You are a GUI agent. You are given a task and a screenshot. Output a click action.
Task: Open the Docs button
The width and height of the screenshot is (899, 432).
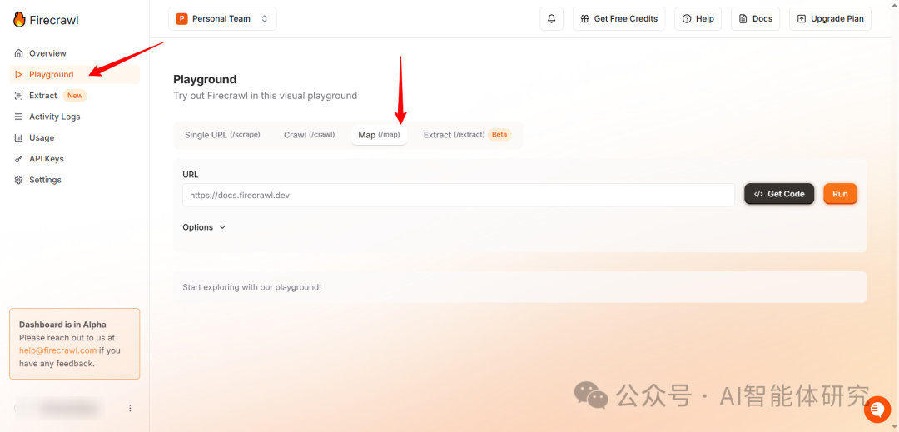coord(755,19)
